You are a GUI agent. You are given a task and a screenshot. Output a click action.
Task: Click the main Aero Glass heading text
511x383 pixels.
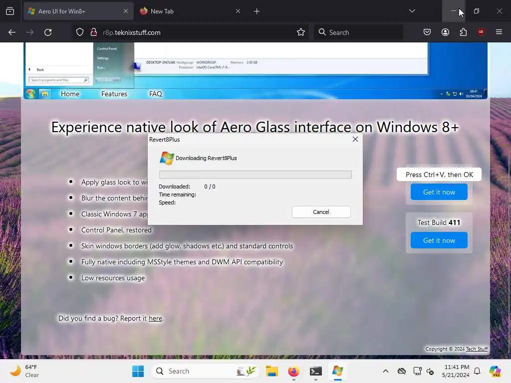pyautogui.click(x=255, y=127)
